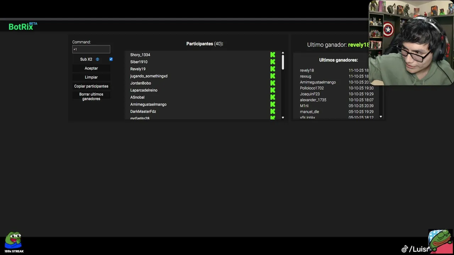This screenshot has width=454, height=255.
Task: Toggle the Sub X2 checkbox
Action: 111,59
